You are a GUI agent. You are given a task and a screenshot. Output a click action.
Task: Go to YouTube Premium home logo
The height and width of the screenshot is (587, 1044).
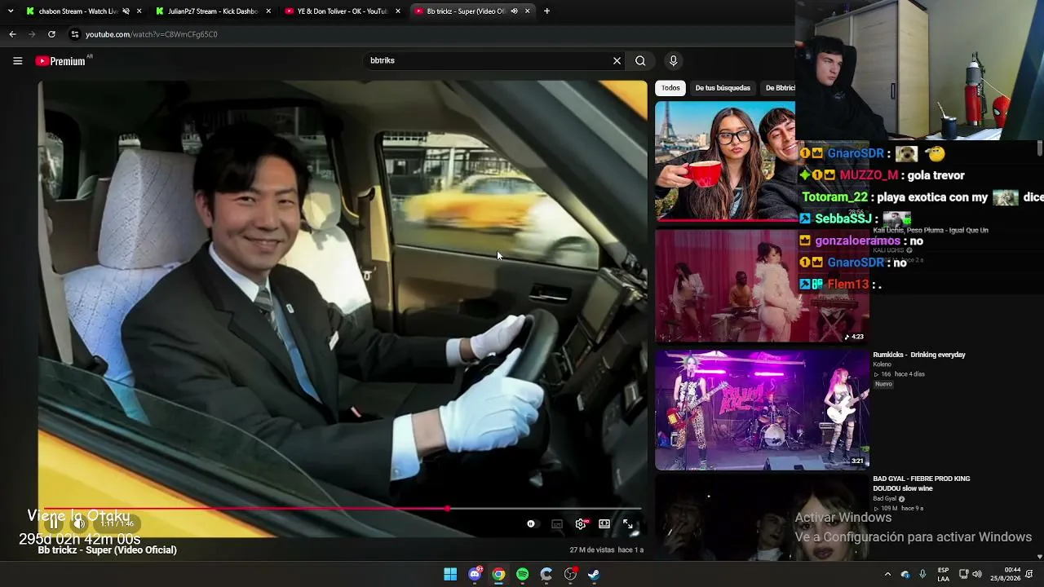coord(60,61)
